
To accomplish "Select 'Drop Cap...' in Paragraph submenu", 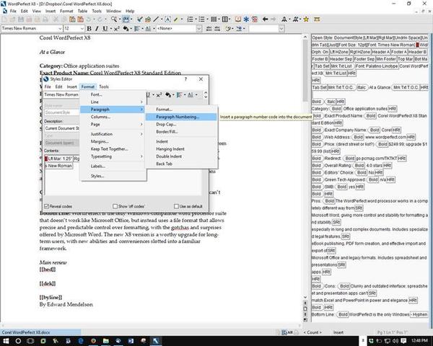I will pyautogui.click(x=181, y=125).
